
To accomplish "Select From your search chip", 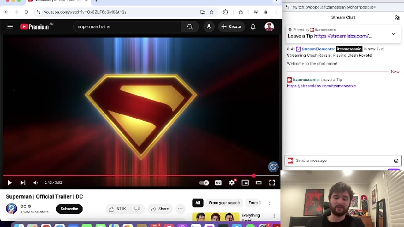I will click(224, 203).
